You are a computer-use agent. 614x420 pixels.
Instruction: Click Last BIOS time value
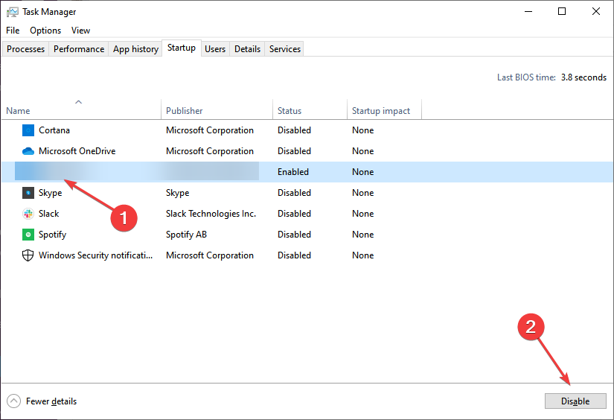[583, 77]
